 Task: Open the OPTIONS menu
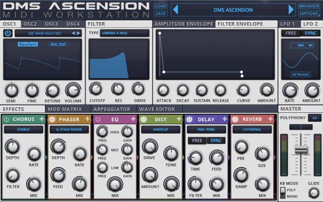click(309, 13)
